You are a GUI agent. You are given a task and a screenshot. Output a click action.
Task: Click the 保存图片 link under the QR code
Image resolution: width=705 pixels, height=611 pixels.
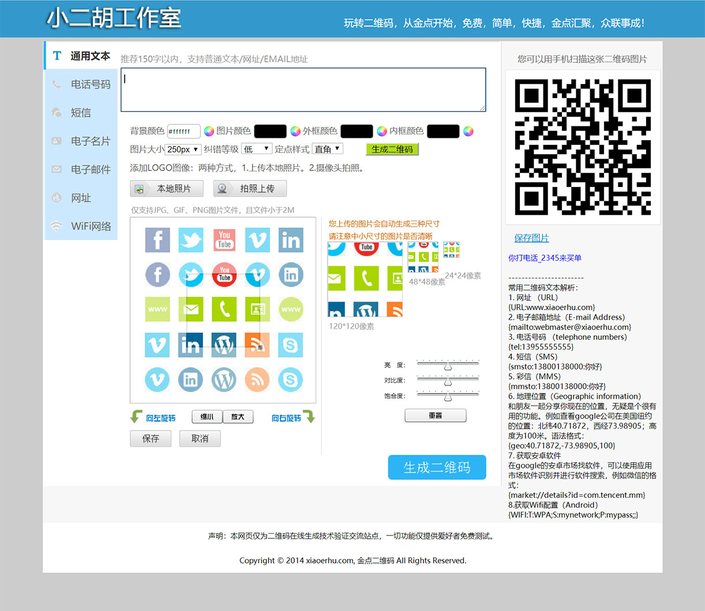531,238
